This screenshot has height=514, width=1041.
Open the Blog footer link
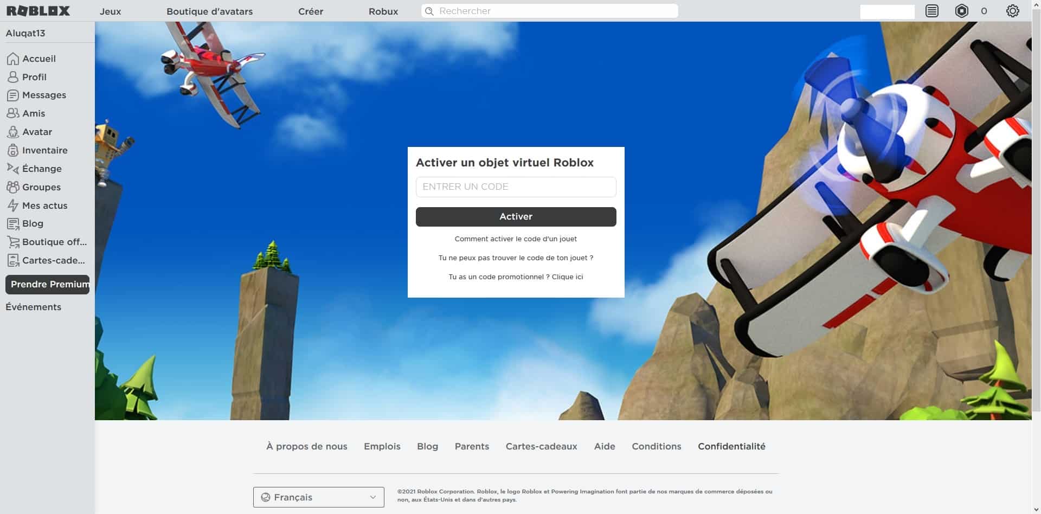point(428,446)
